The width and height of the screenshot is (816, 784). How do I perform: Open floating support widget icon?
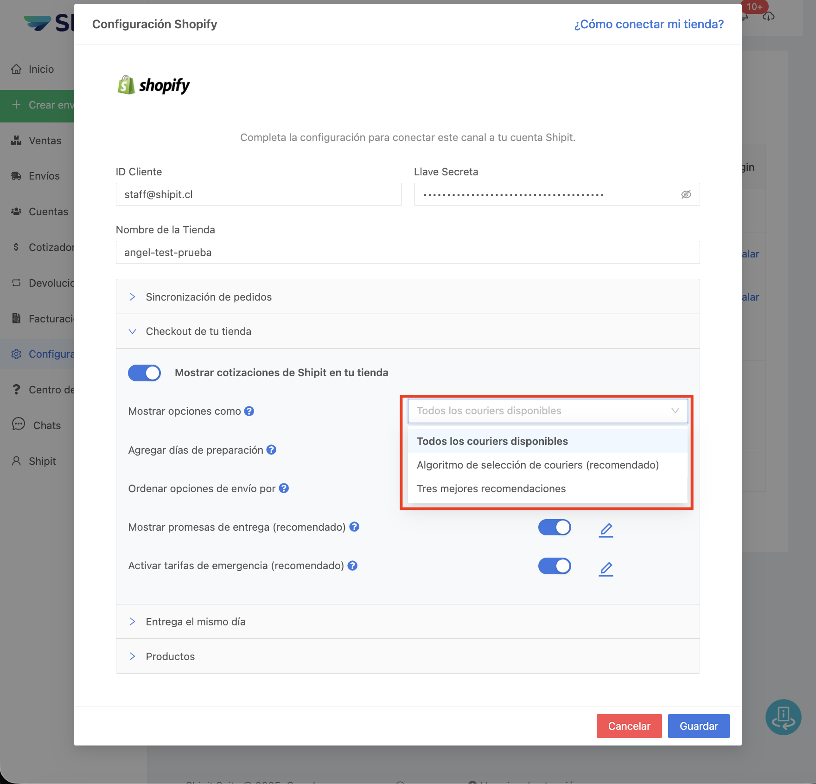783,717
